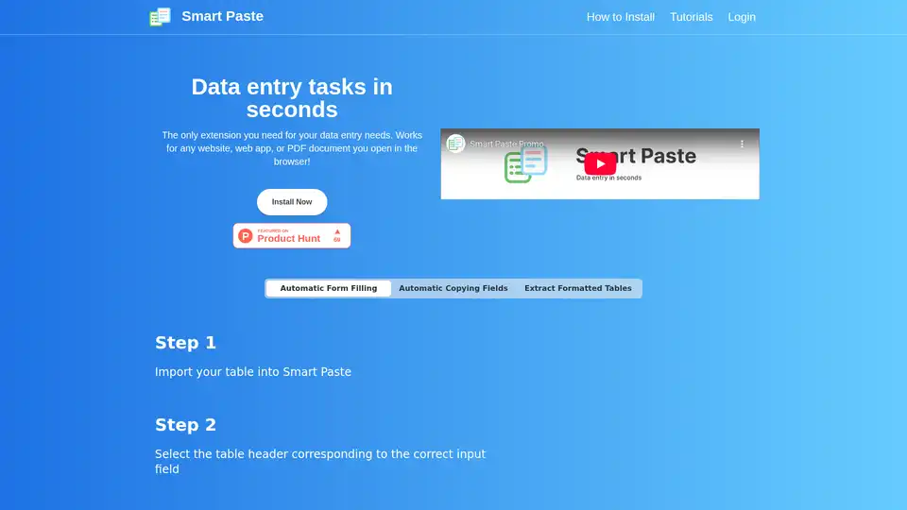Viewport: 907px width, 510px height.
Task: Go to the Tutorials page
Action: click(x=691, y=17)
